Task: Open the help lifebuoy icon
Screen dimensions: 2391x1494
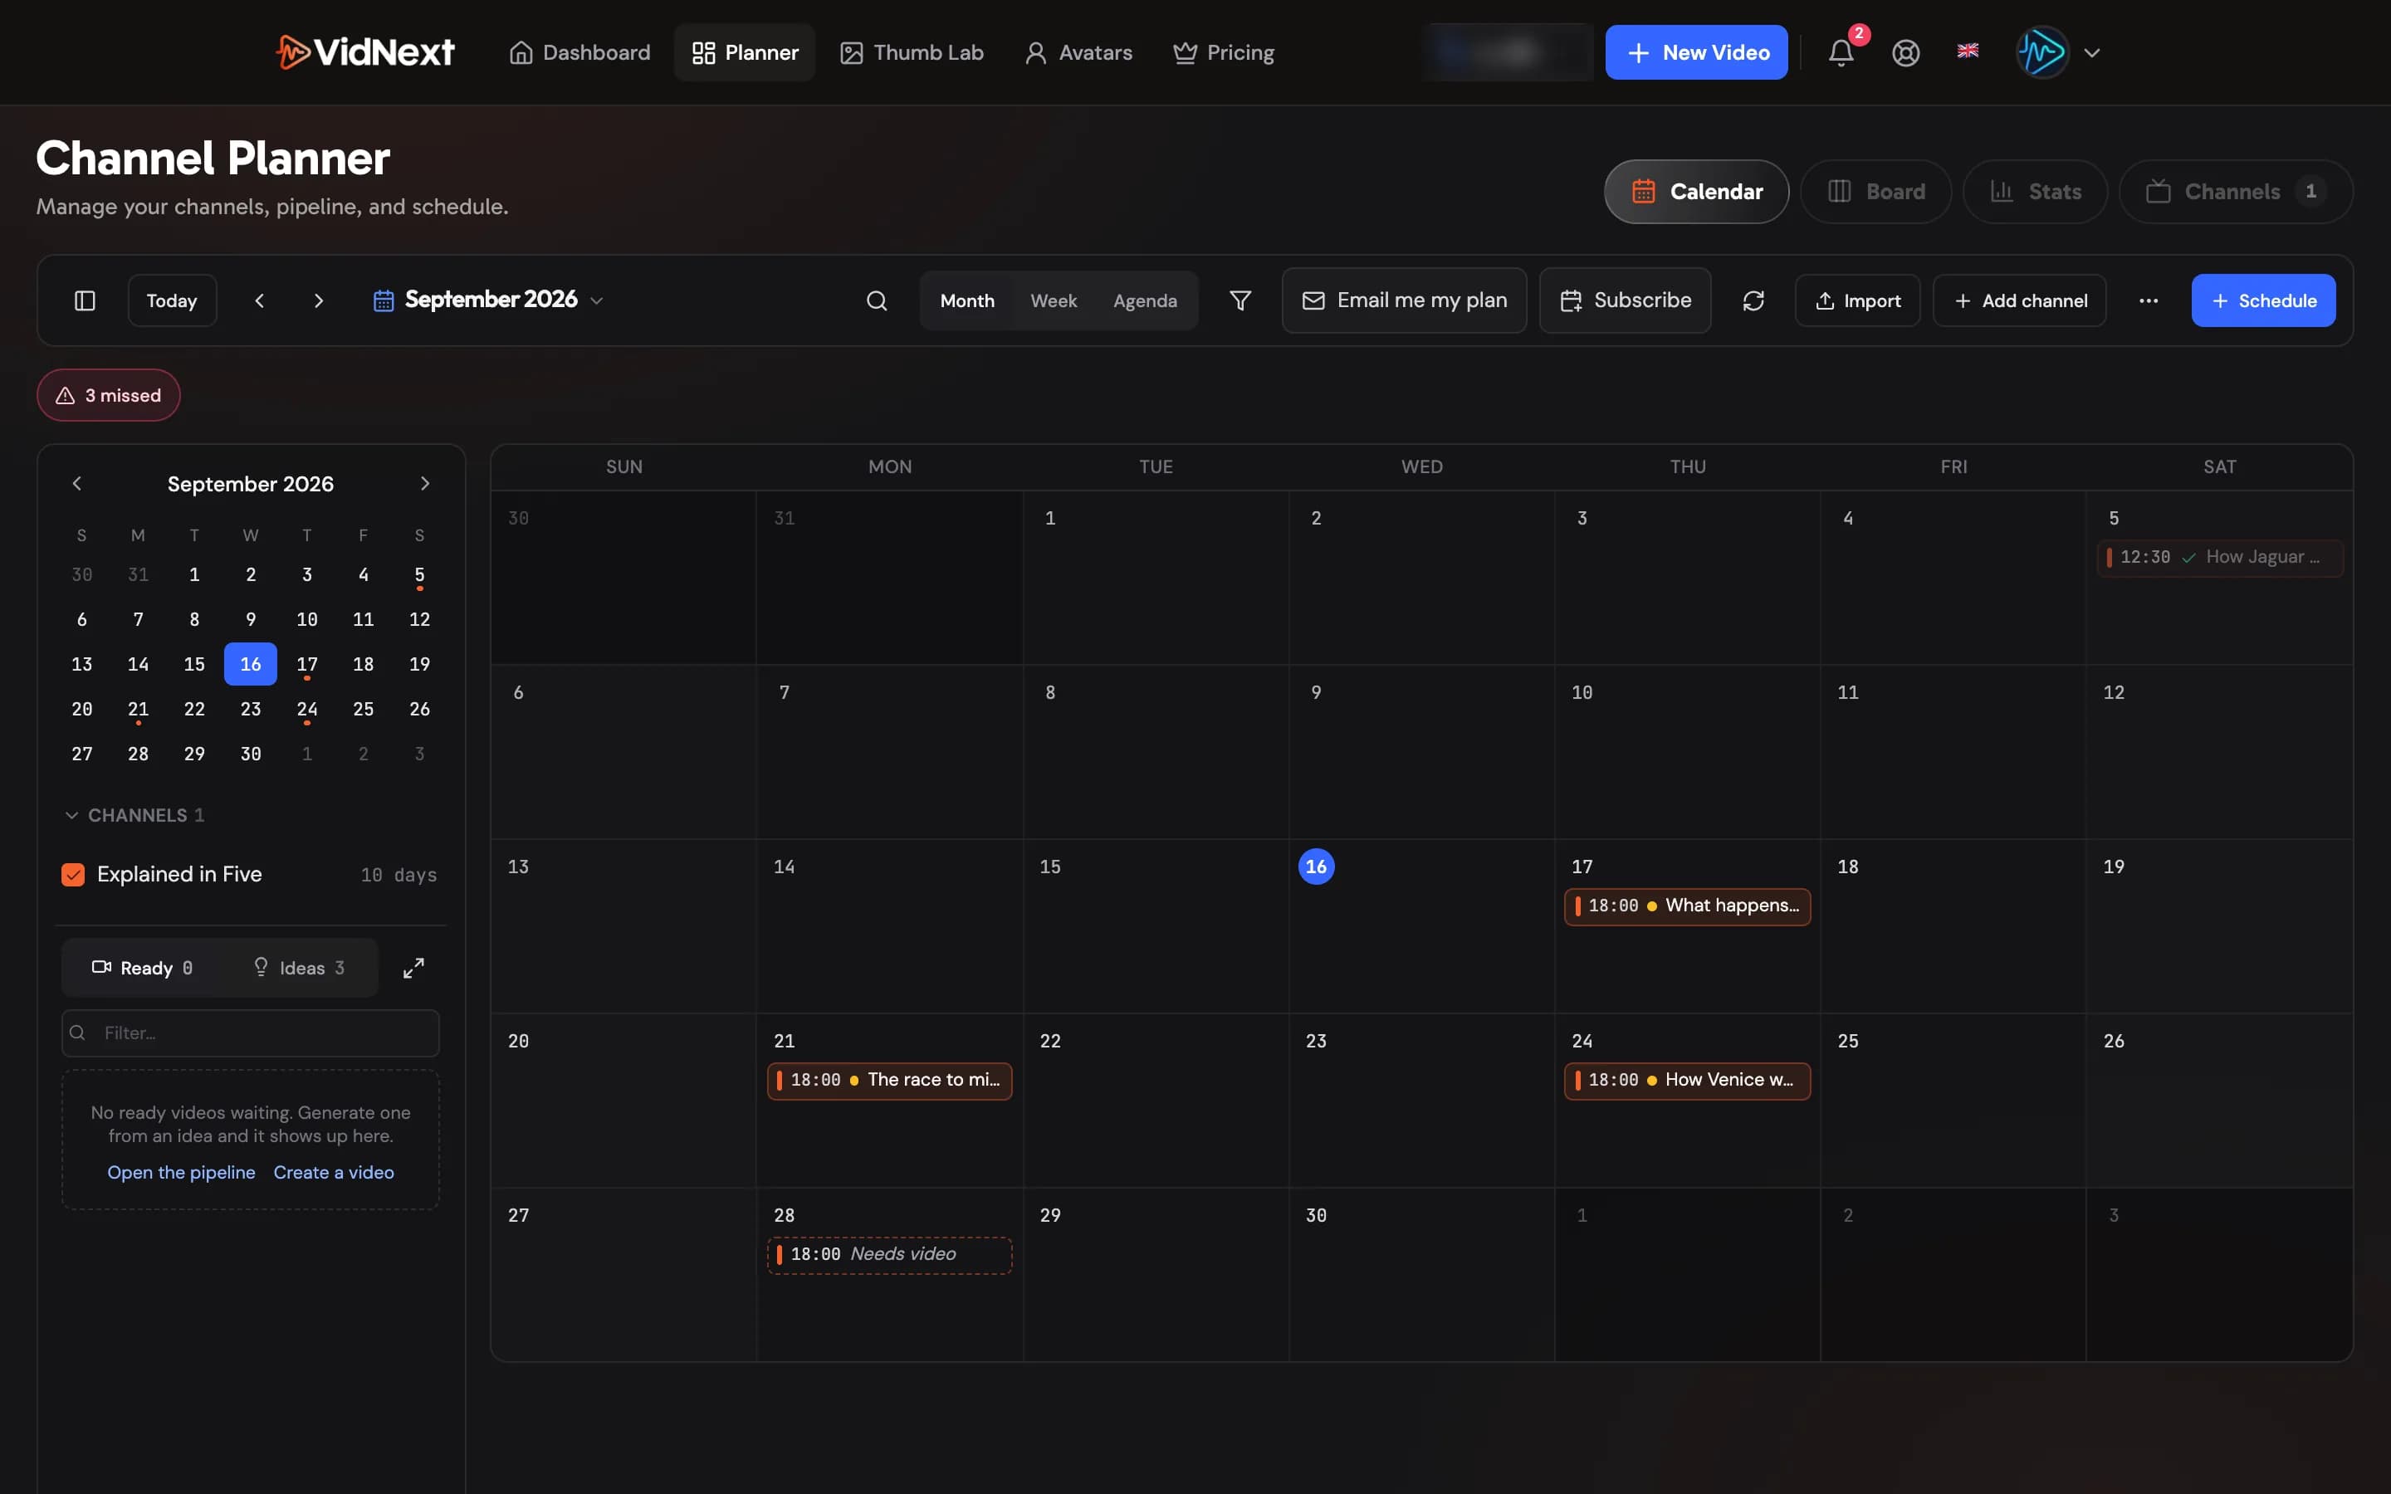Action: tap(1906, 52)
